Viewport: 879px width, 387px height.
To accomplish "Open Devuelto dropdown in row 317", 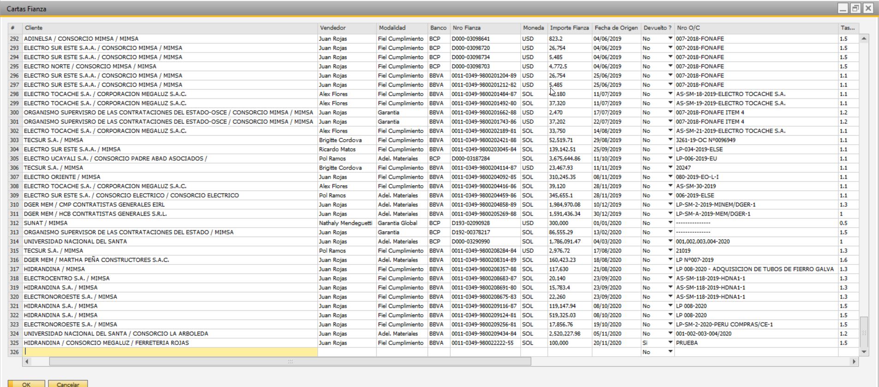I will 670,269.
